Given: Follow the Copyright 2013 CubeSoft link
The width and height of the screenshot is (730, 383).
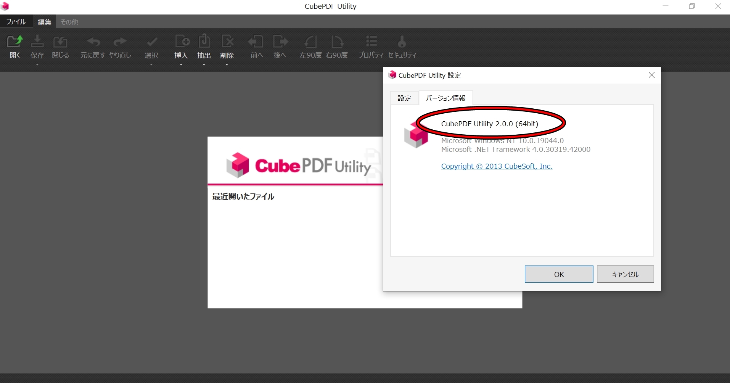Looking at the screenshot, I should pos(496,166).
